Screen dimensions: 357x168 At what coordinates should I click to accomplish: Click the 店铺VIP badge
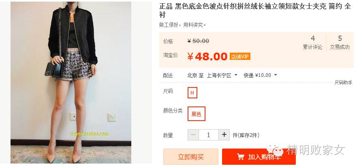[x=240, y=56]
